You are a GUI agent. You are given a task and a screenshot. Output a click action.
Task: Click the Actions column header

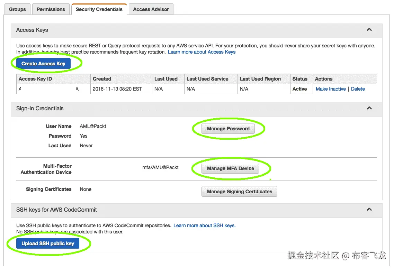[x=345, y=79]
